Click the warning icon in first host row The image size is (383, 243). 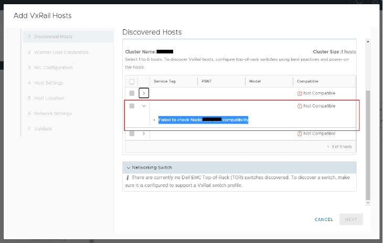pos(300,93)
